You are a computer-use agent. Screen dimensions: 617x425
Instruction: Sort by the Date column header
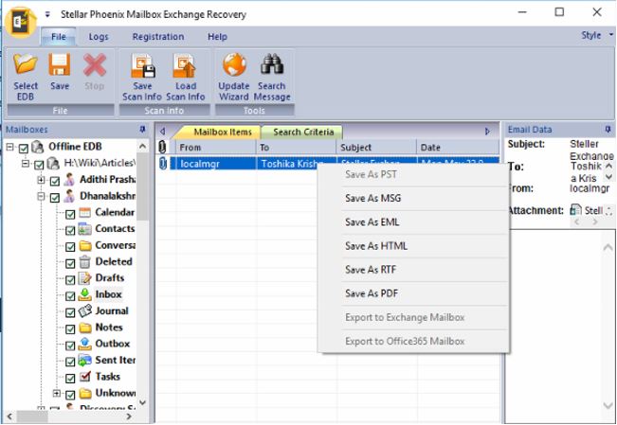tap(458, 148)
